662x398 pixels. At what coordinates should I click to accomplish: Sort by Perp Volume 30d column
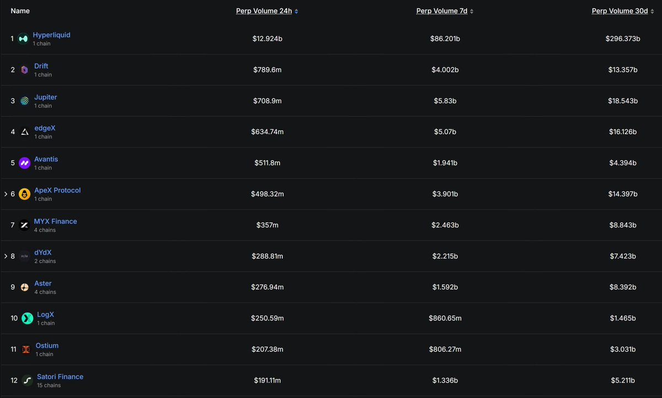623,11
